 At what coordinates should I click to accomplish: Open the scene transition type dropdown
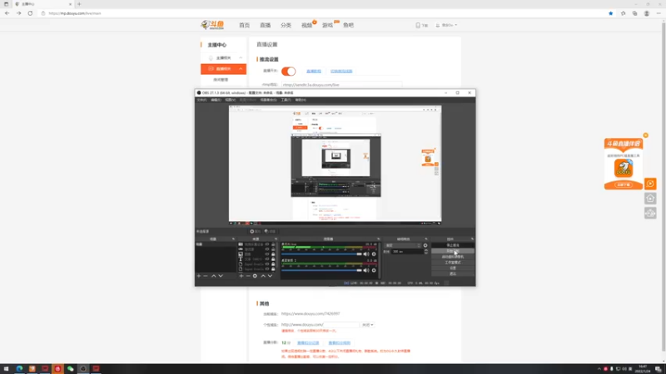coord(403,245)
